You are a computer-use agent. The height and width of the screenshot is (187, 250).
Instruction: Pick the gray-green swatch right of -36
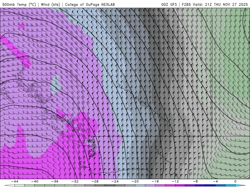click(x=60, y=185)
